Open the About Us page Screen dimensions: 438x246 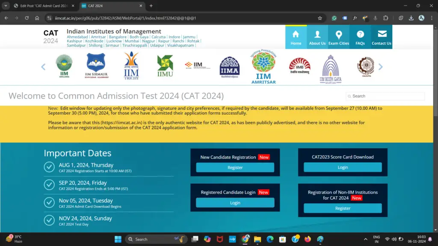(x=317, y=37)
